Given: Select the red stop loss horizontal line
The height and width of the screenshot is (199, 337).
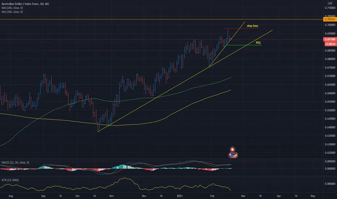Looking at the screenshot, I should pos(241,28).
